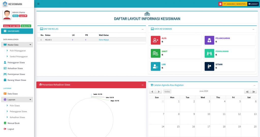Click the today button in calendar
Viewport: 260px width, 137px height.
(167, 91)
